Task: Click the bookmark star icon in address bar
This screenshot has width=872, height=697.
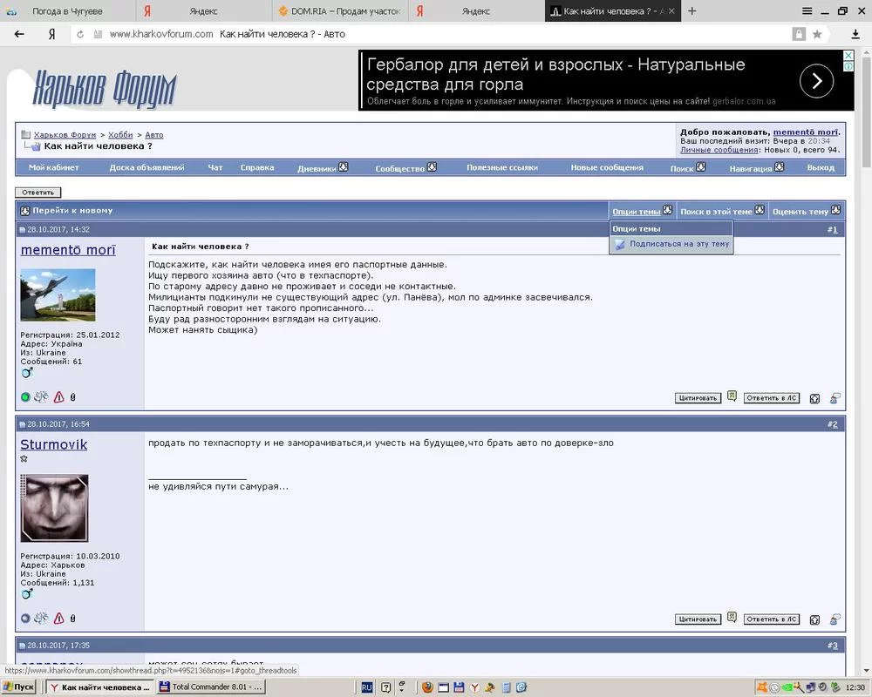Action: [817, 34]
